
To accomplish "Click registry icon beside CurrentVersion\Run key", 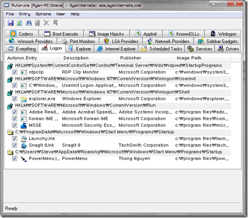I will (10, 106).
